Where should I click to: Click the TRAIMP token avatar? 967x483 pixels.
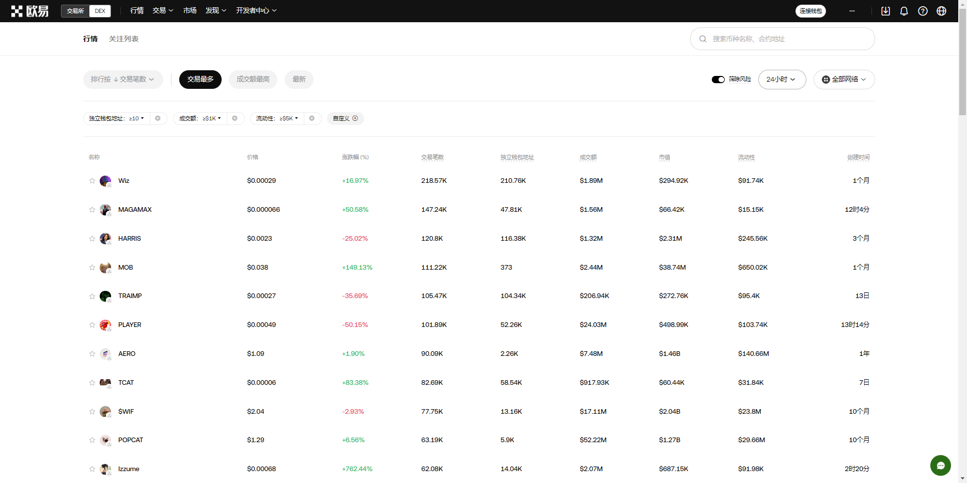pyautogui.click(x=105, y=296)
